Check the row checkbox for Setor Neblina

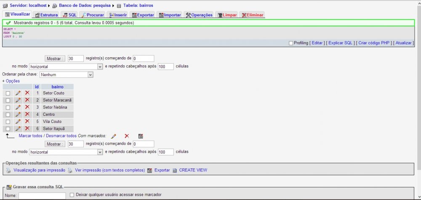point(8,107)
